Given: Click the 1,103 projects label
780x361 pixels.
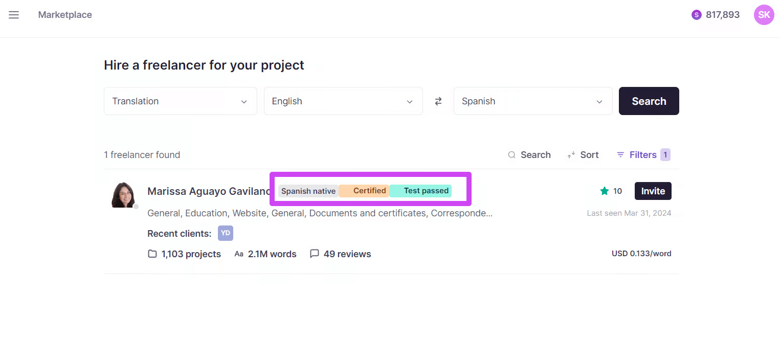Looking at the screenshot, I should pyautogui.click(x=191, y=254).
